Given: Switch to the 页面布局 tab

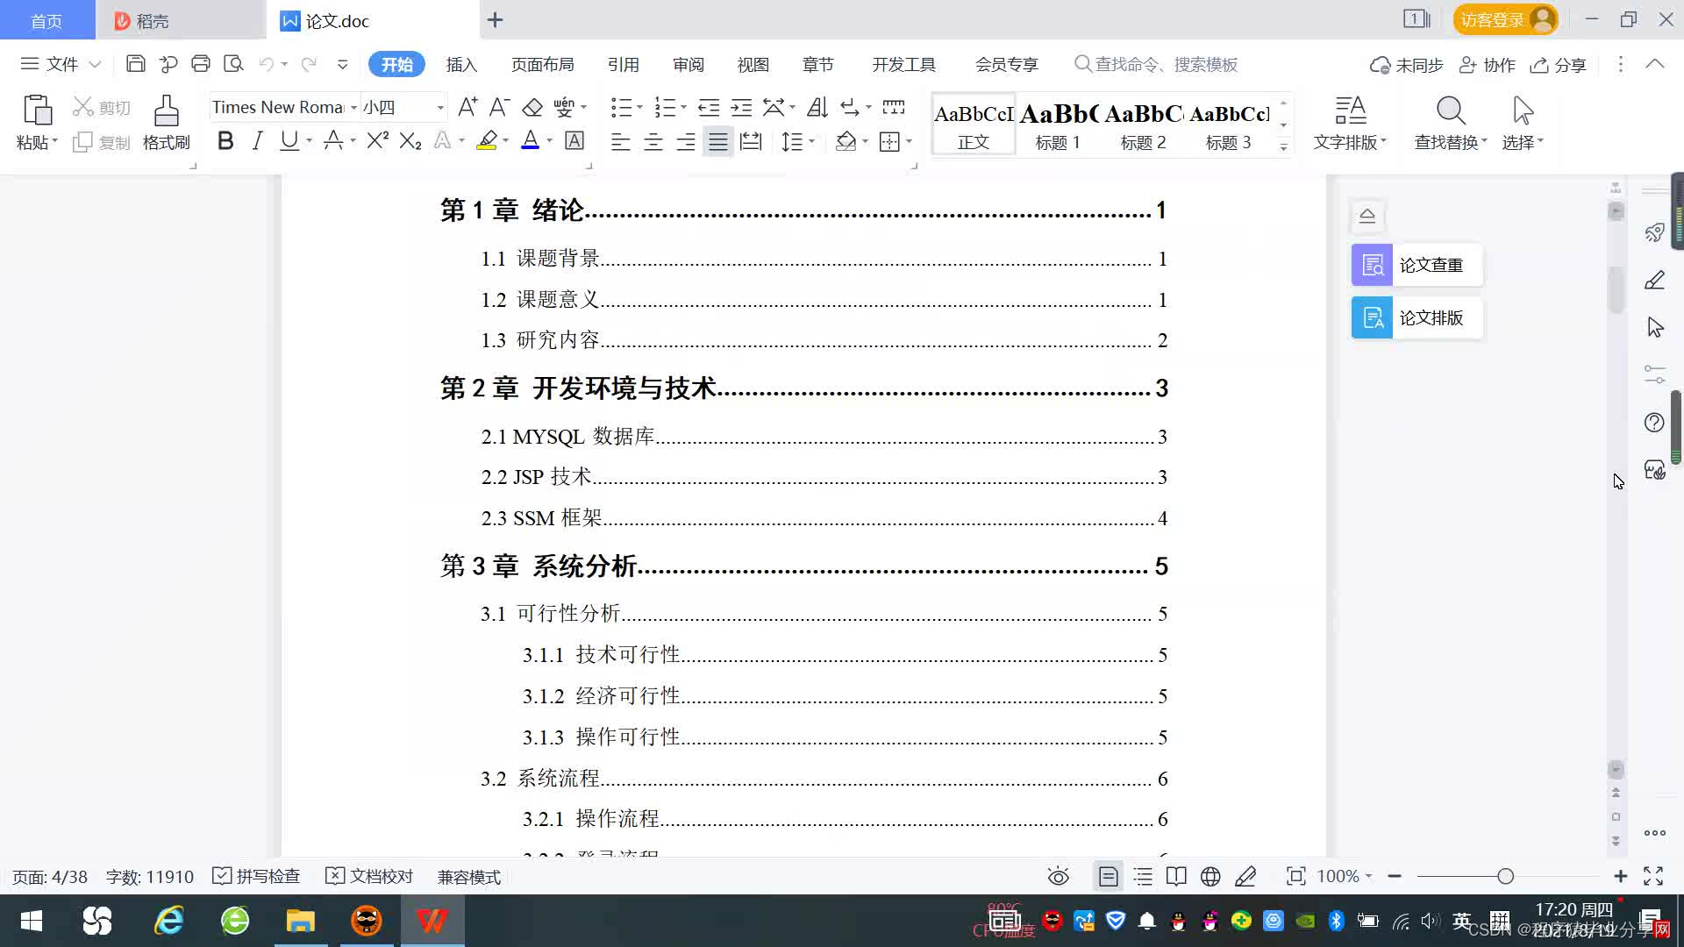Looking at the screenshot, I should [542, 65].
